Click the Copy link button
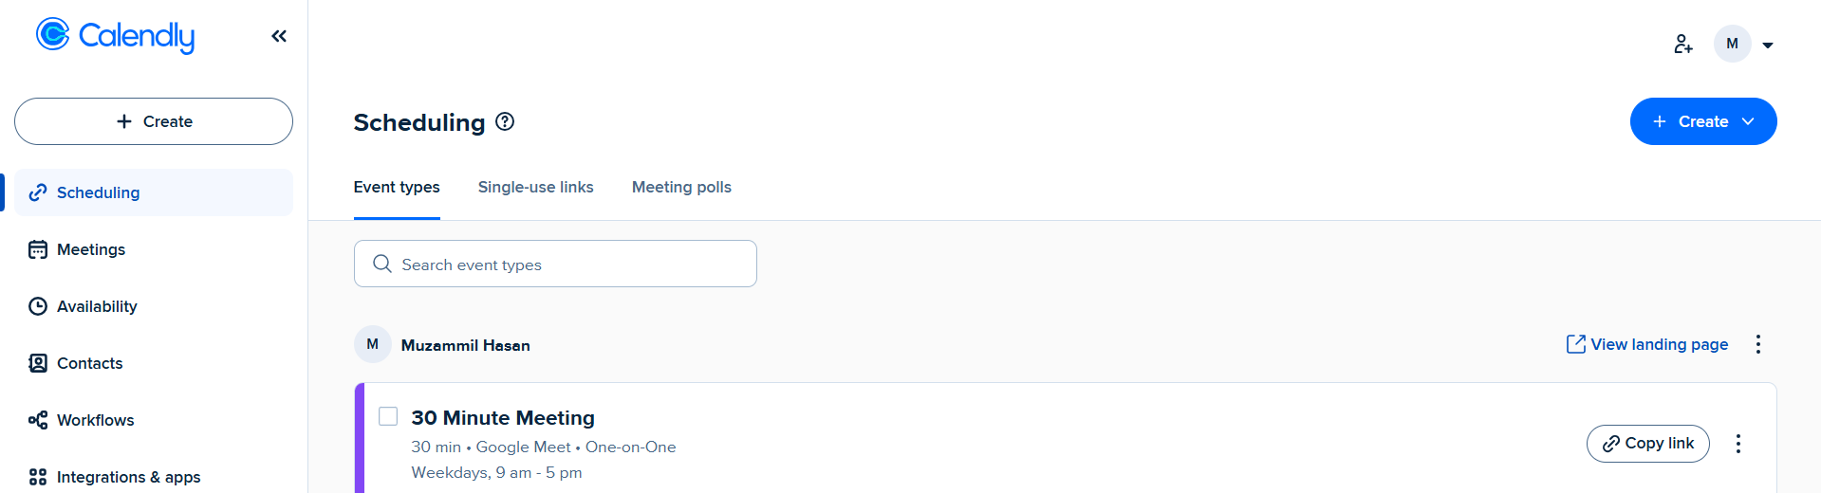Viewport: 1821px width, 493px height. (1647, 444)
